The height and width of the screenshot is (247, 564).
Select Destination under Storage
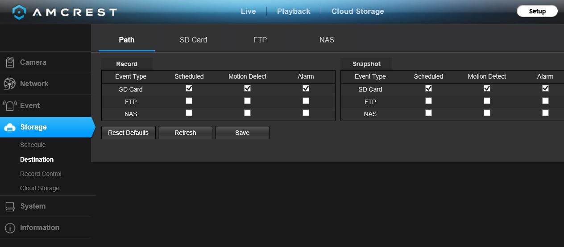[x=37, y=159]
